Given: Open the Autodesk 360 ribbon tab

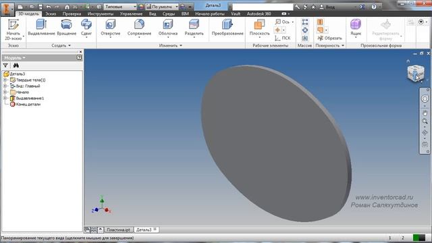Looking at the screenshot, I should coord(259,13).
